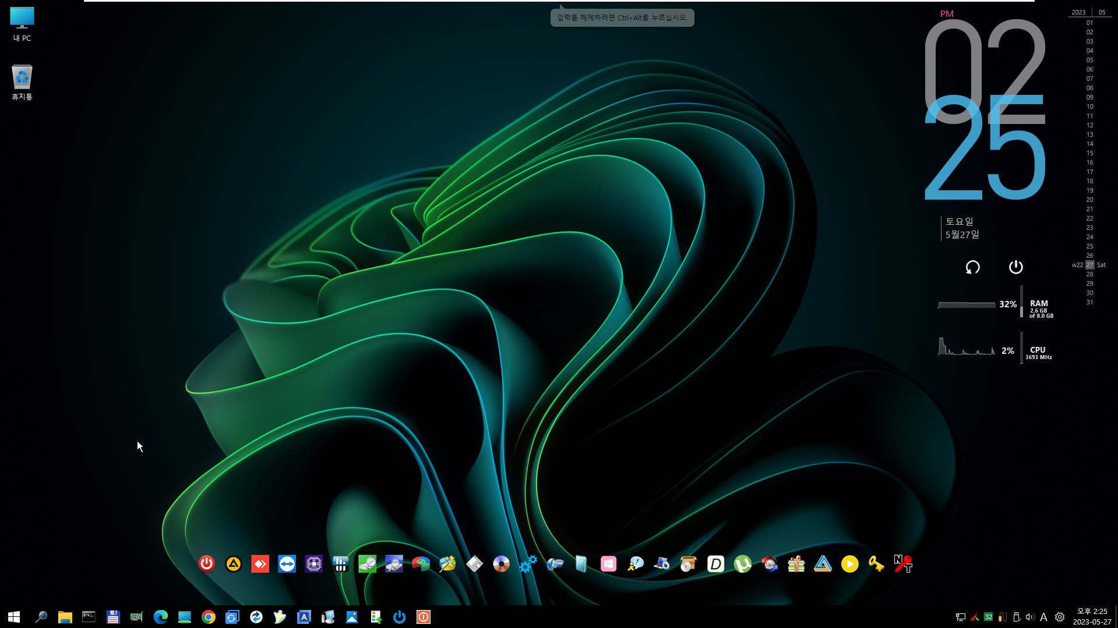Launch Microsoft Edge from taskbar
Image resolution: width=1118 pixels, height=628 pixels.
[160, 617]
